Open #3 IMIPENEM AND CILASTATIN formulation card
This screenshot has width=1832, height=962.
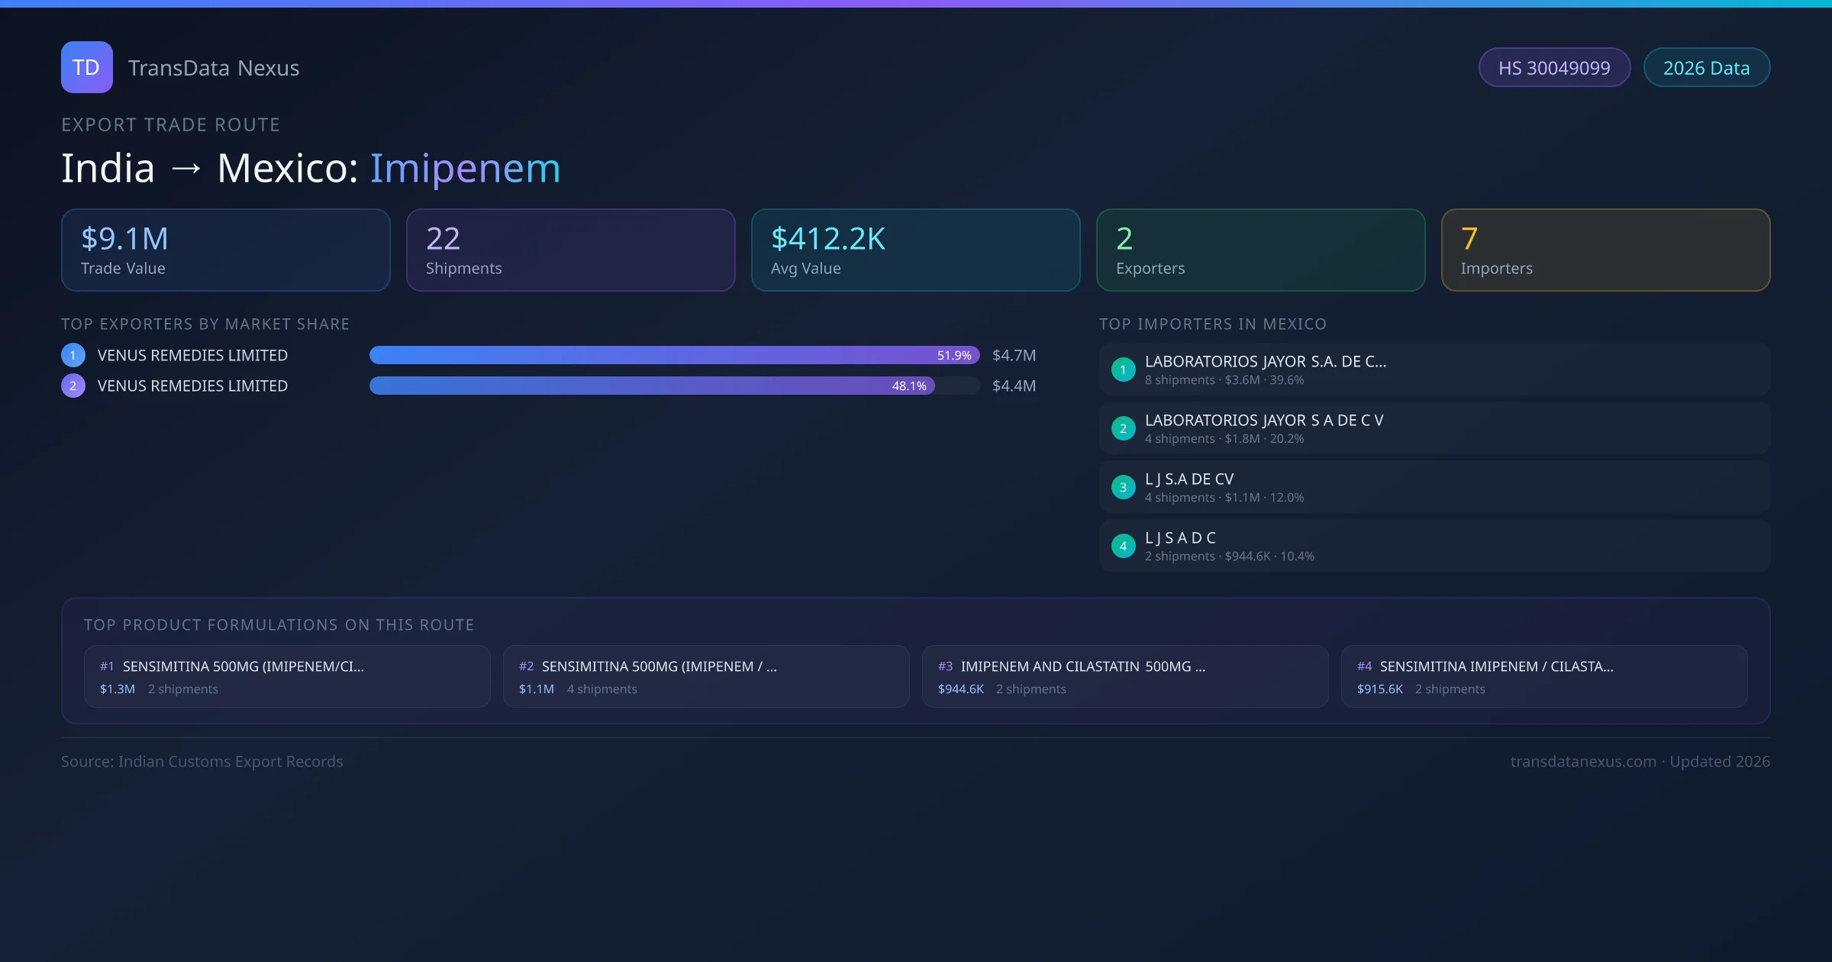1125,676
